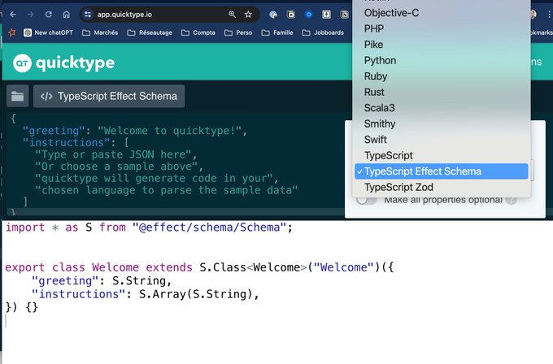Click the "chosen language to parse" JSON line
Screen dimensions: 553x364
pos(166,191)
